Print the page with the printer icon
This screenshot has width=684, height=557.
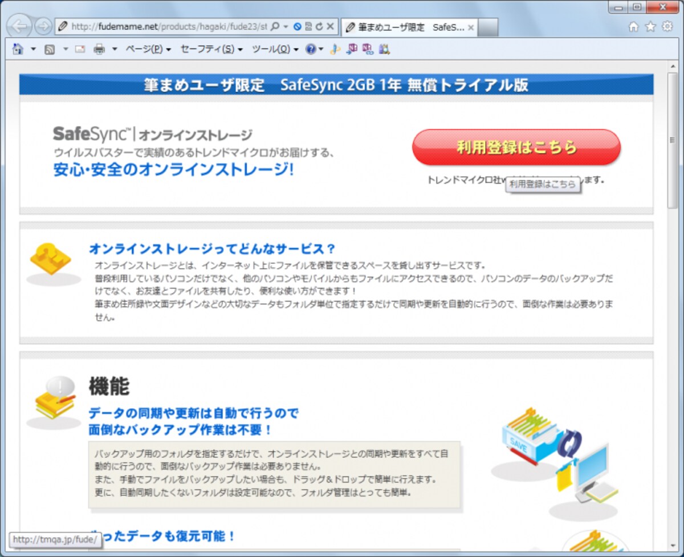click(99, 50)
